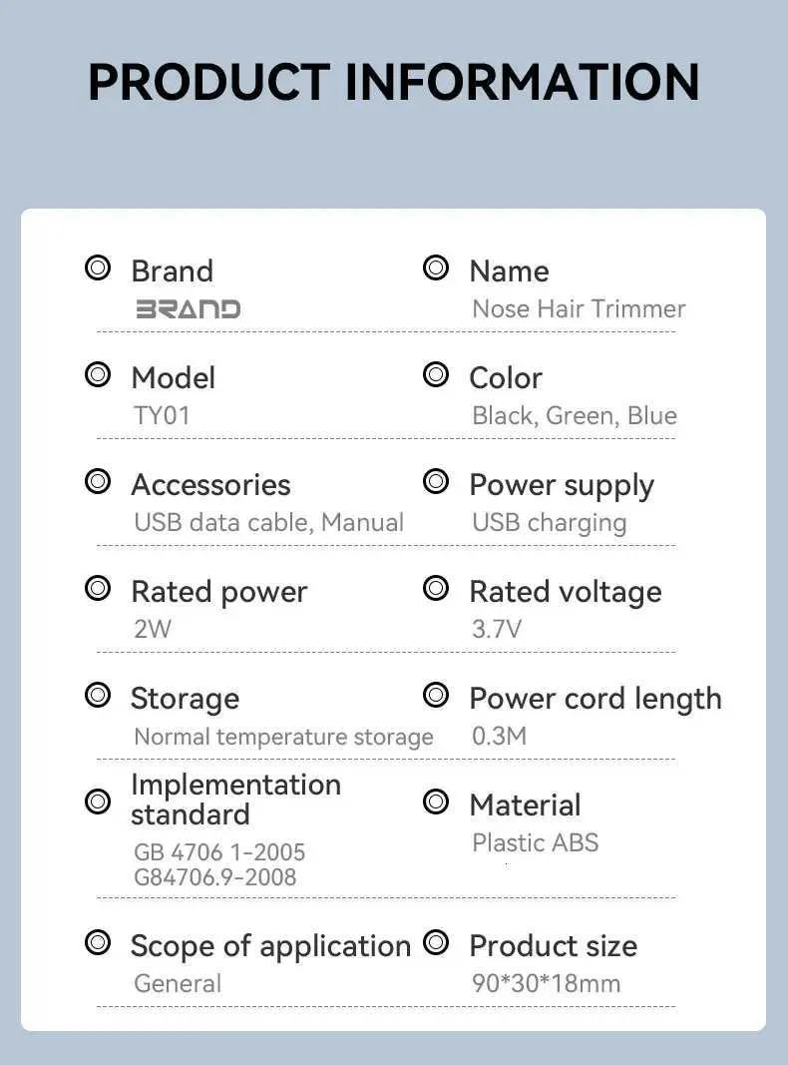Click the Black, Green, Blue color text
Image resolution: width=788 pixels, height=1065 pixels.
tap(575, 415)
